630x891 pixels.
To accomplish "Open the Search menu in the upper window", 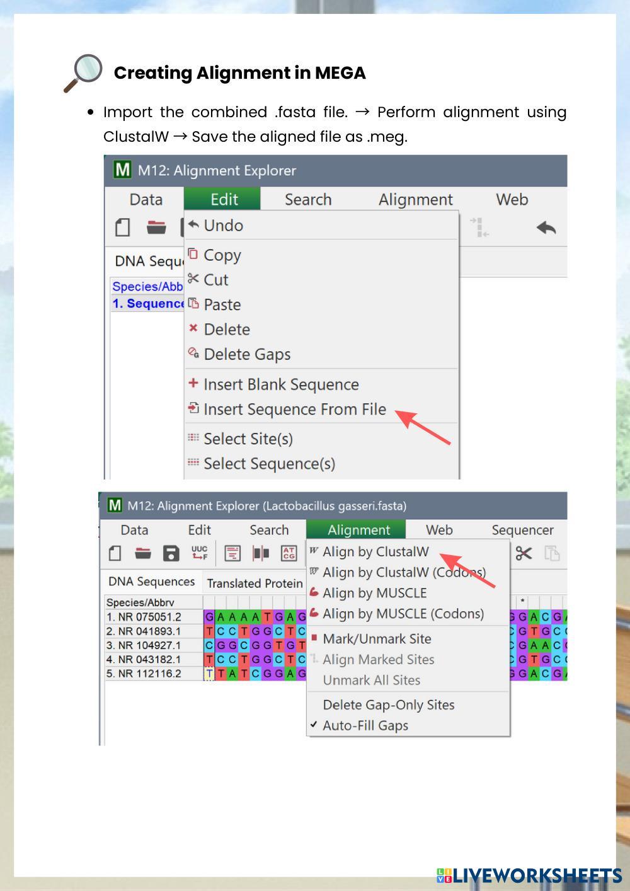I will [307, 200].
